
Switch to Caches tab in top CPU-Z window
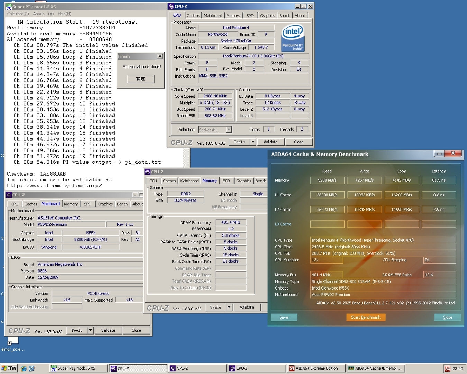tap(193, 16)
